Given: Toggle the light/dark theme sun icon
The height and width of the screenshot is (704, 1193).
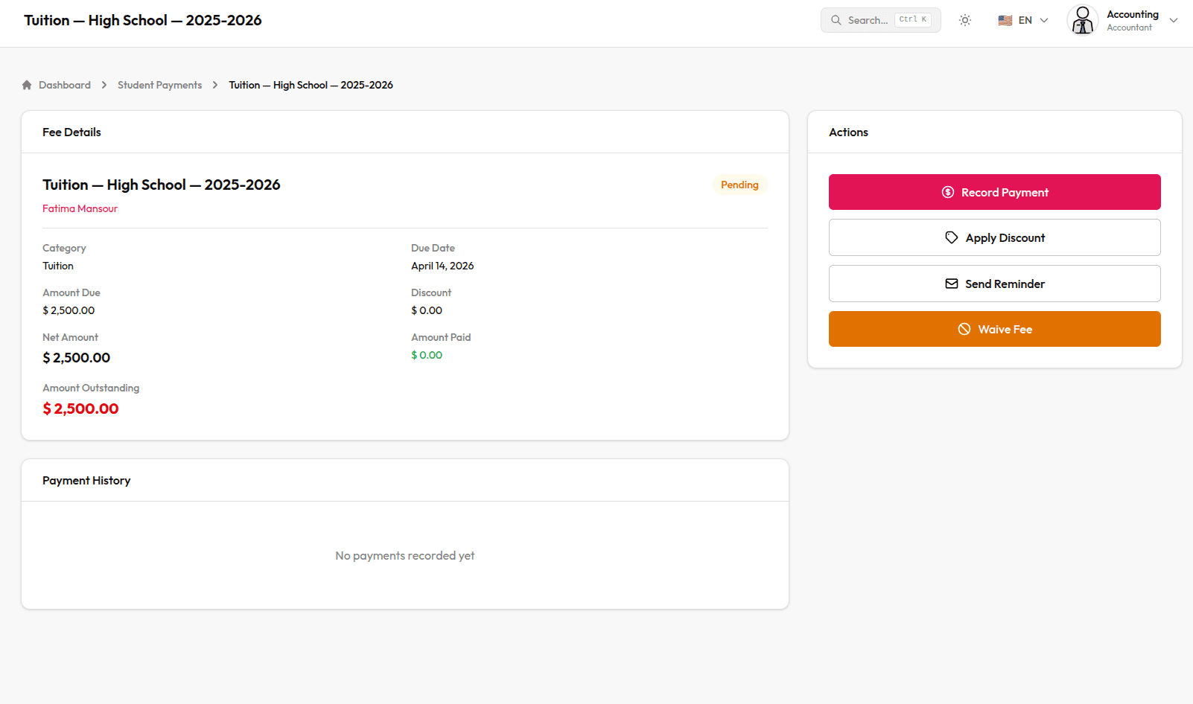Looking at the screenshot, I should 965,20.
